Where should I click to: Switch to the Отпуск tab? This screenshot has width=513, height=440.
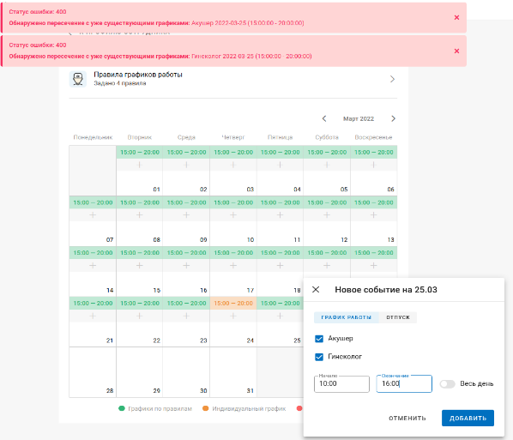click(x=398, y=317)
